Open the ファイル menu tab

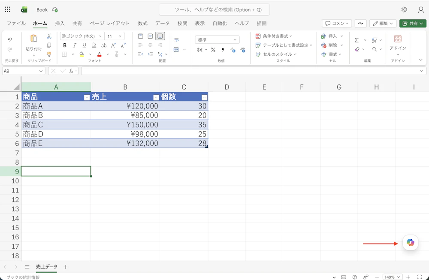16,23
